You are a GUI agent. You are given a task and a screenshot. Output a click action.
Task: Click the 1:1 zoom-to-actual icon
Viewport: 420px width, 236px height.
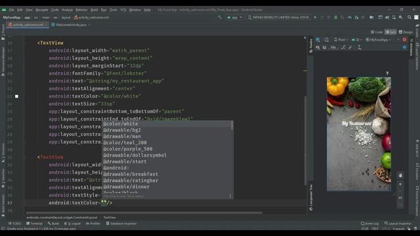pos(400,198)
